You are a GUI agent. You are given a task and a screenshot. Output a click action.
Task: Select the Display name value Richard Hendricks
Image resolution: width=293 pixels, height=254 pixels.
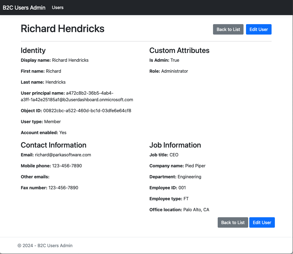click(70, 60)
